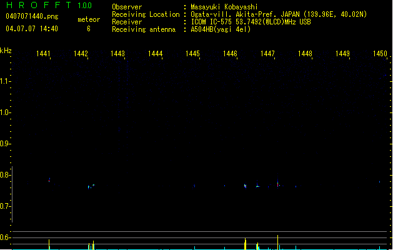This screenshot has width=393, height=250.
Task: Select the observer name Masayuki Kobayashi
Action: pyautogui.click(x=224, y=7)
